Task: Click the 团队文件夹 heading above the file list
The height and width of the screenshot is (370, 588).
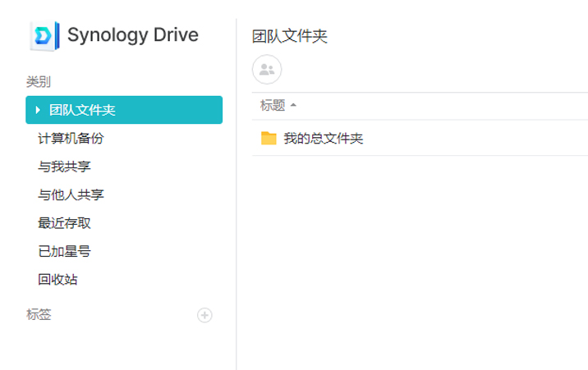Action: (x=290, y=37)
